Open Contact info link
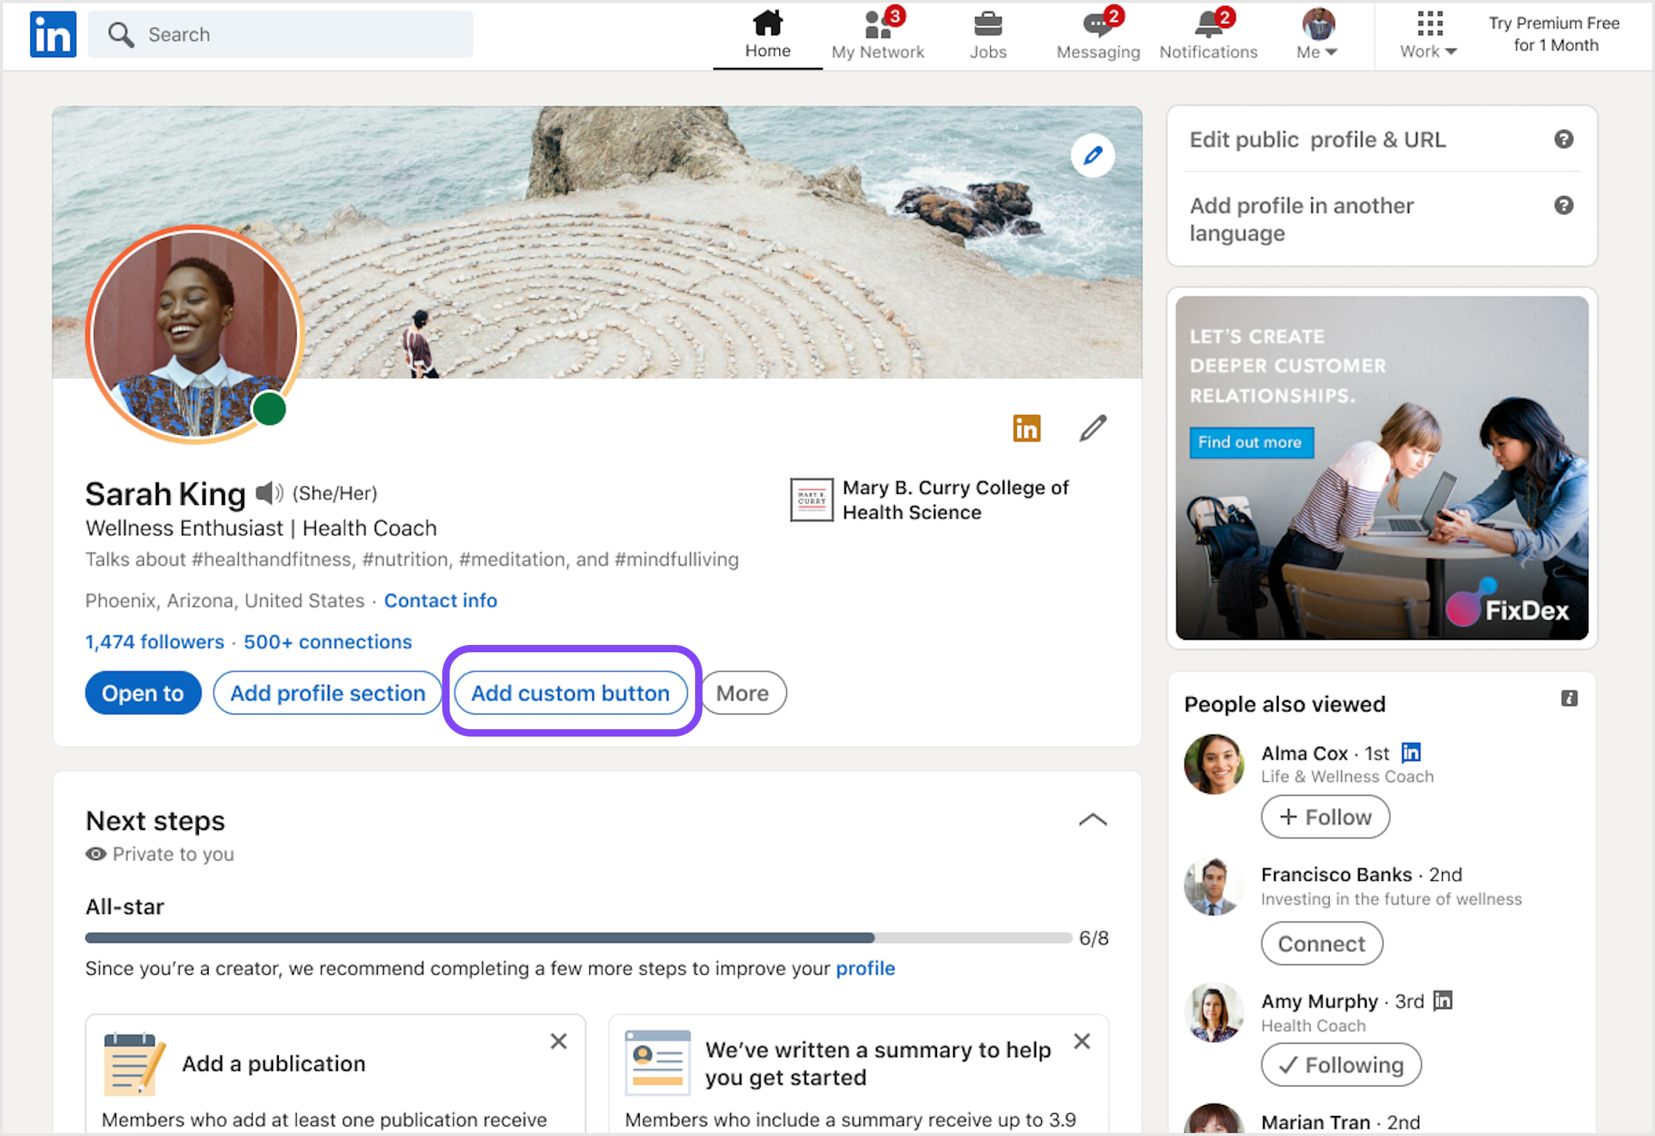Viewport: 1655px width, 1136px height. click(441, 601)
